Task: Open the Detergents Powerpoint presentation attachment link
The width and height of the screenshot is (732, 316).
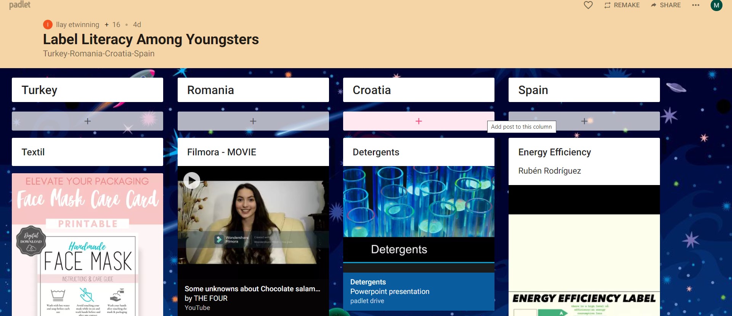Action: point(419,291)
